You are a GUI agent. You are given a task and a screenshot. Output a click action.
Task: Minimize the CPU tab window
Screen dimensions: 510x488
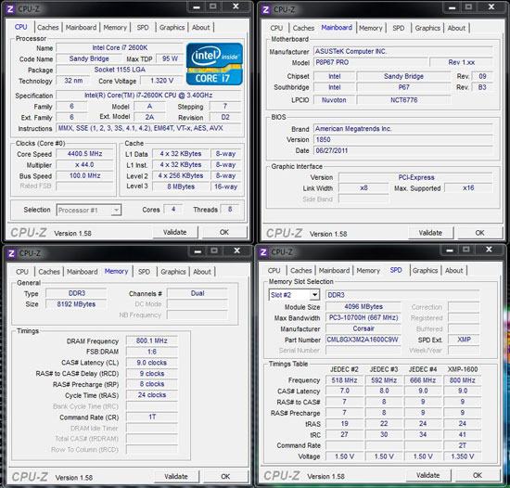click(197, 7)
